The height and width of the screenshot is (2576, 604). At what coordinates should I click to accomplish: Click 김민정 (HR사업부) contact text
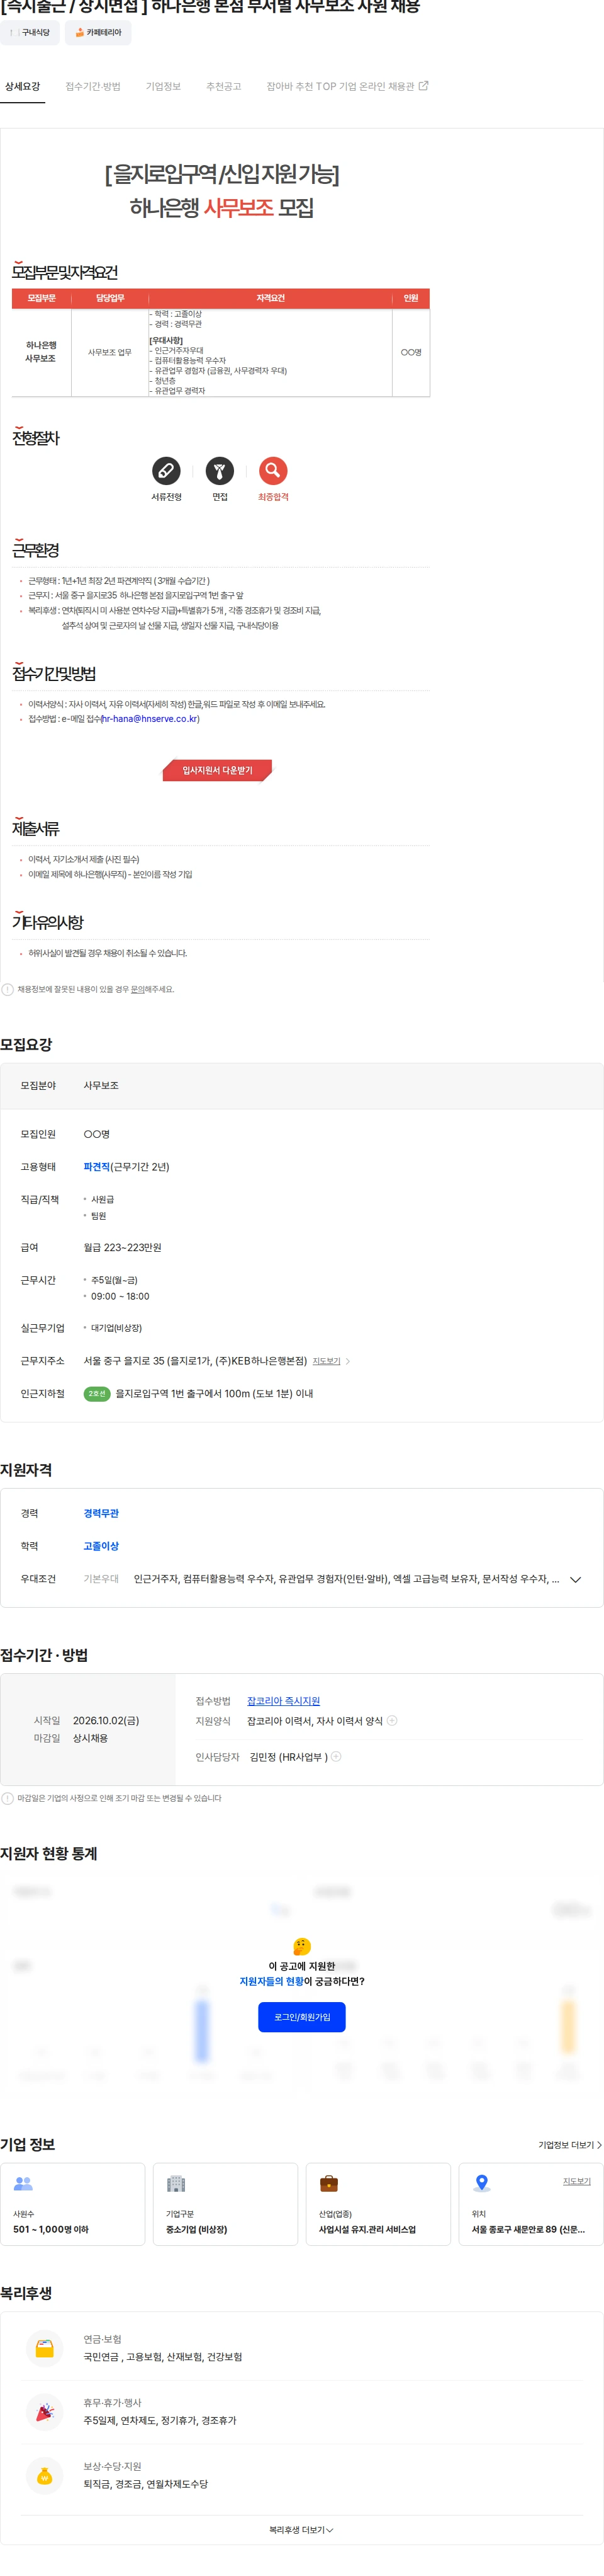point(289,1756)
